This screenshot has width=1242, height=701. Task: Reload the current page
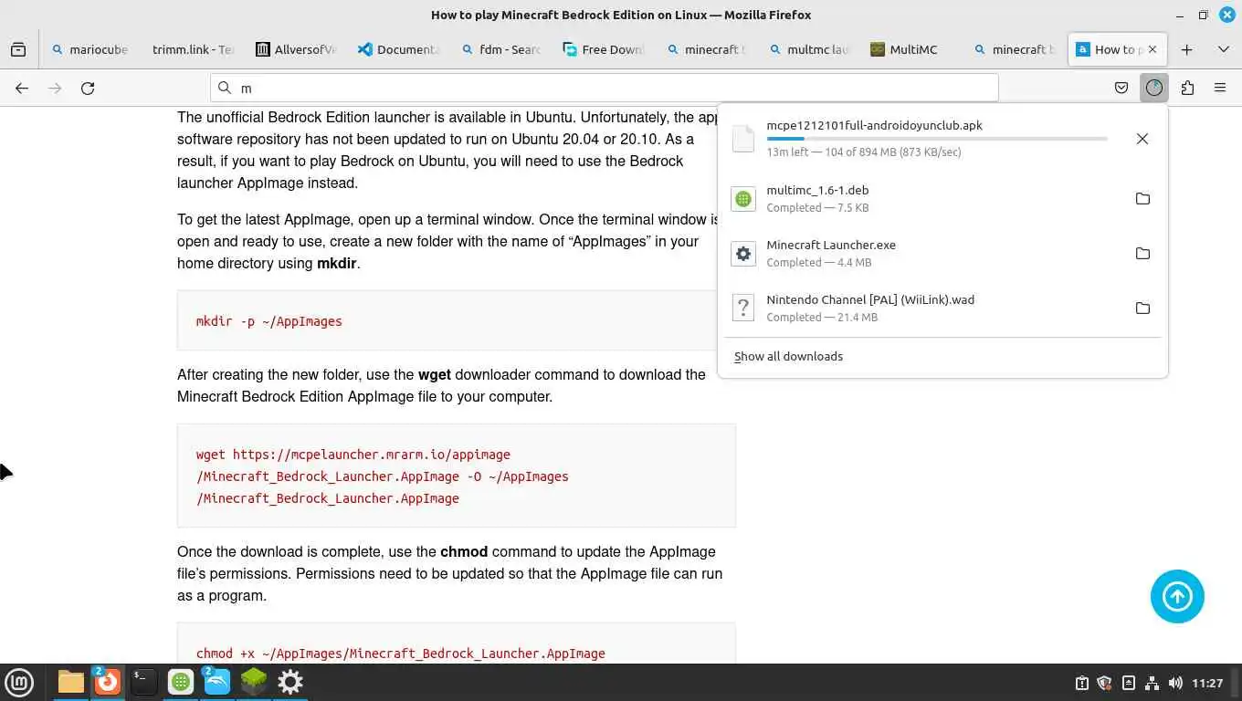[88, 88]
